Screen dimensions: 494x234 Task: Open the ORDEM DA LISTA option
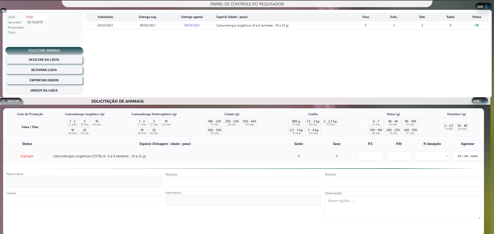tap(44, 91)
